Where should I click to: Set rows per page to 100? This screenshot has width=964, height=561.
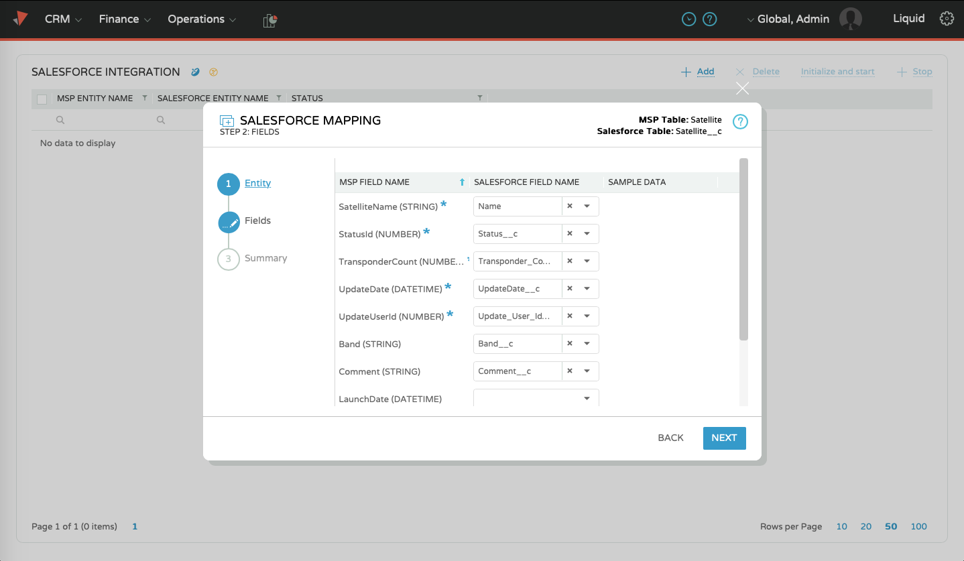pyautogui.click(x=918, y=527)
